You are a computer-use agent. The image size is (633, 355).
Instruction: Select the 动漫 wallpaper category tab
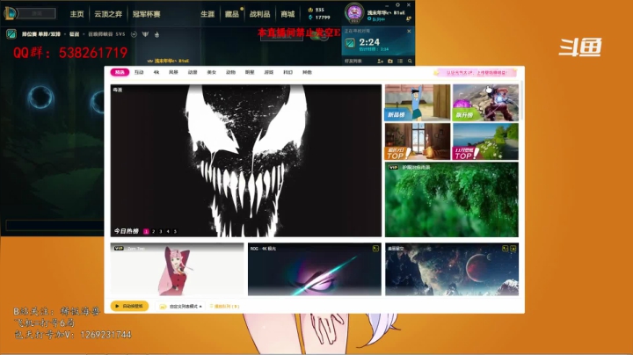[193, 72]
